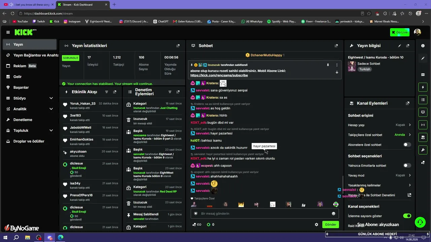Open chat settings gear icon
The image size is (431, 242).
click(x=317, y=225)
